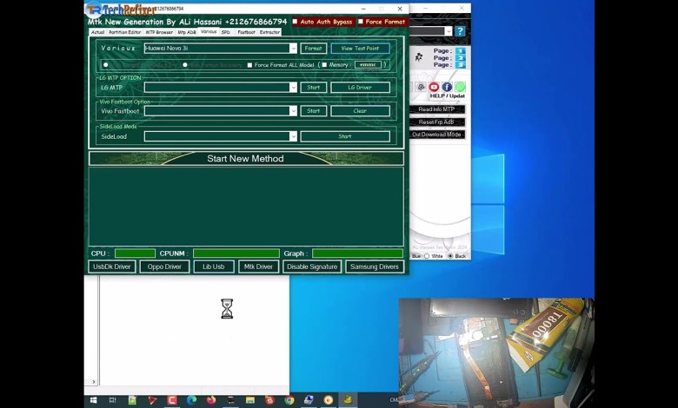Switch to the Partition Editor tab
678x408 pixels.
point(124,32)
